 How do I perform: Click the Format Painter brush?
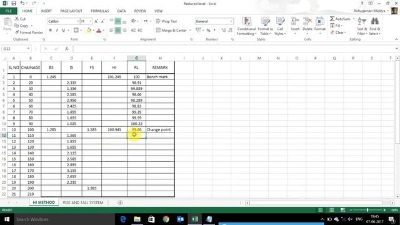coord(29,32)
